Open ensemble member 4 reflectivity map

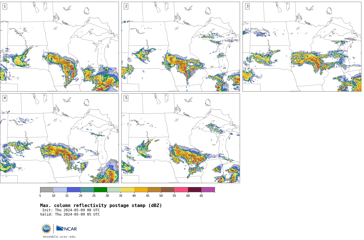pos(59,138)
